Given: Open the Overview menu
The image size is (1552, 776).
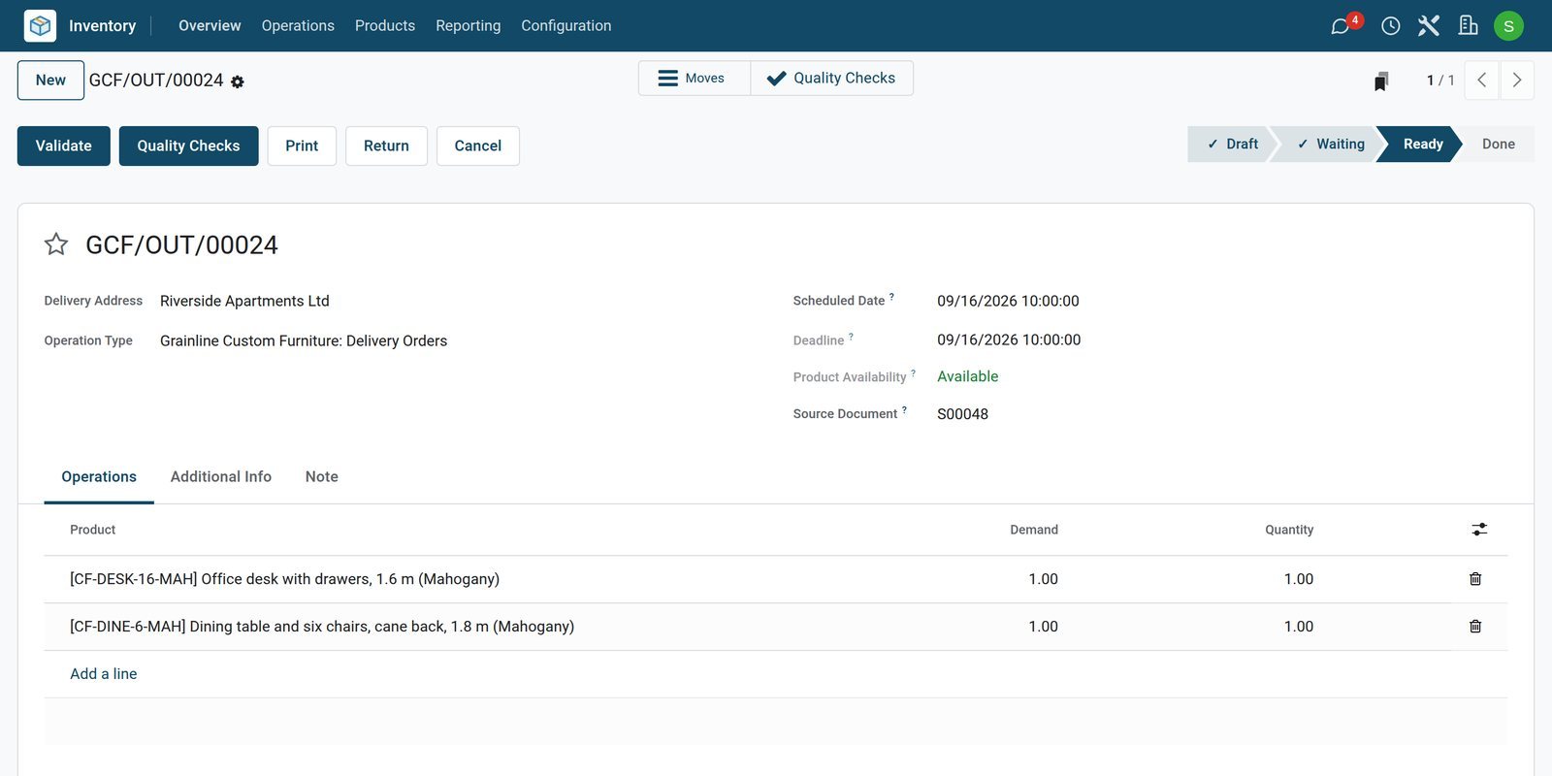Looking at the screenshot, I should [210, 26].
